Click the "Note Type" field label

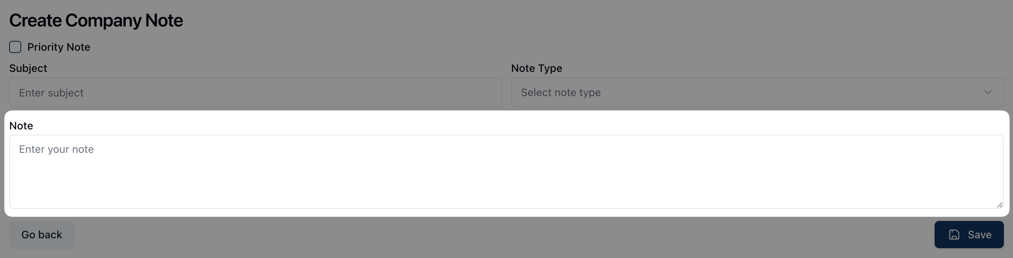click(536, 68)
